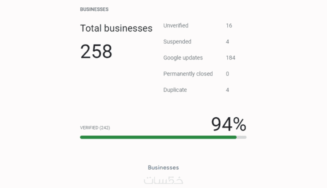This screenshot has height=188, width=327.
Task: Click the Permanently closed count 0
Action: point(227,74)
